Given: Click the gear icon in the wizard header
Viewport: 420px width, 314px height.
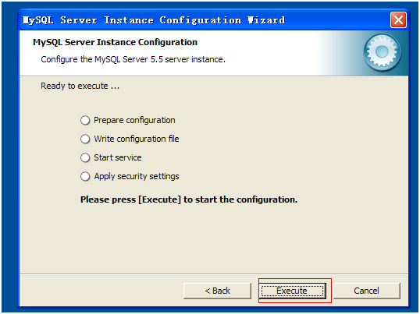Looking at the screenshot, I should pos(382,52).
